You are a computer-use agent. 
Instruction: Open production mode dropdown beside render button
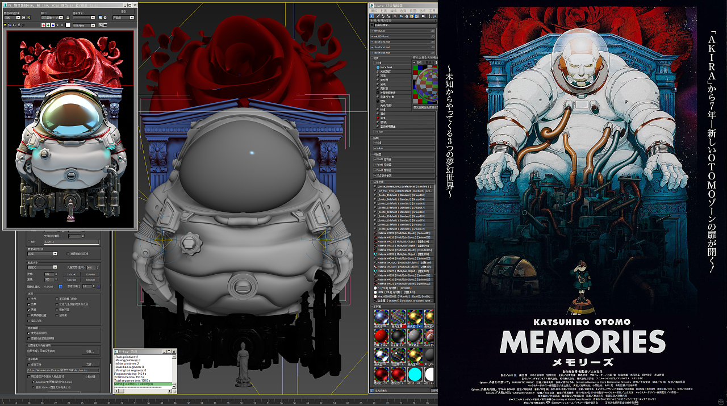point(123,18)
